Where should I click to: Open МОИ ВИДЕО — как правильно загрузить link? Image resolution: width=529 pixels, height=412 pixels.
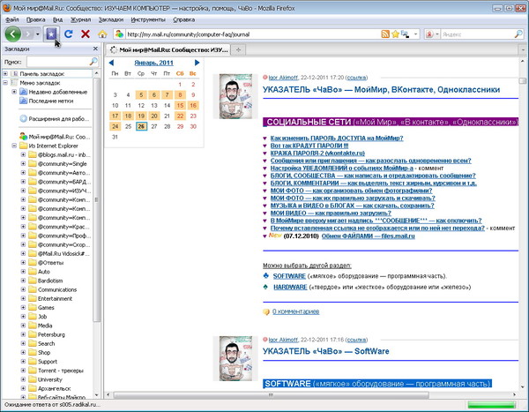click(331, 213)
